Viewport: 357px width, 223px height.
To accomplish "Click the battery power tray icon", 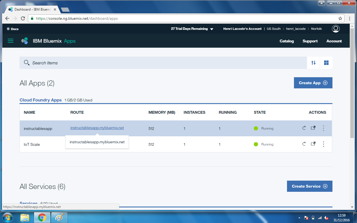I will pyautogui.click(x=313, y=218).
